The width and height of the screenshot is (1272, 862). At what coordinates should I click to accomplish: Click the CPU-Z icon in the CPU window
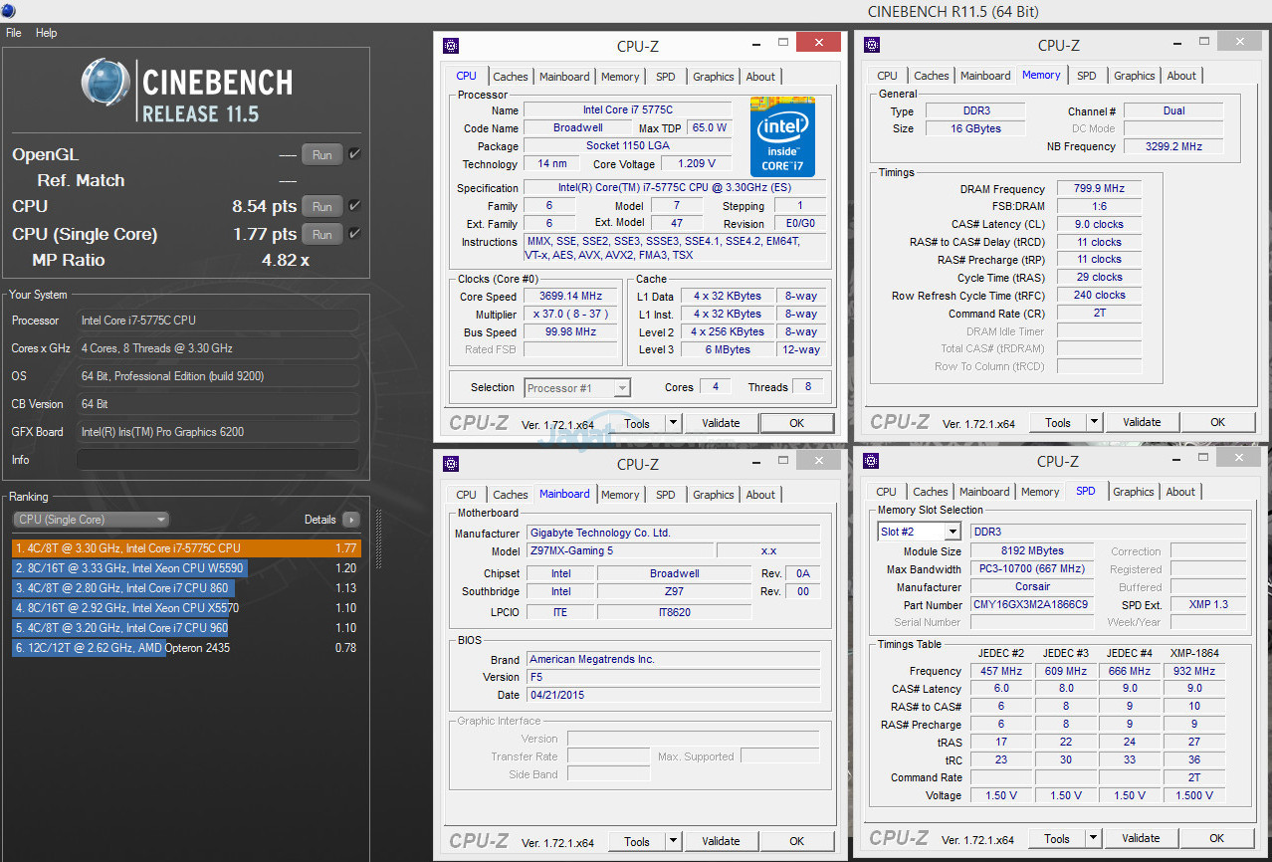451,45
